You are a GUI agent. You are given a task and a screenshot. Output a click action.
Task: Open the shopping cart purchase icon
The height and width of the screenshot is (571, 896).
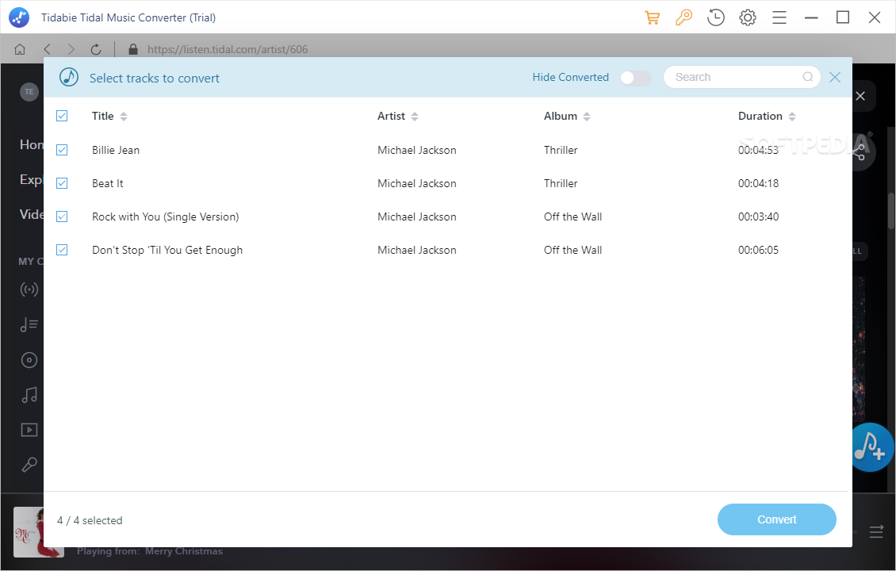coord(652,17)
